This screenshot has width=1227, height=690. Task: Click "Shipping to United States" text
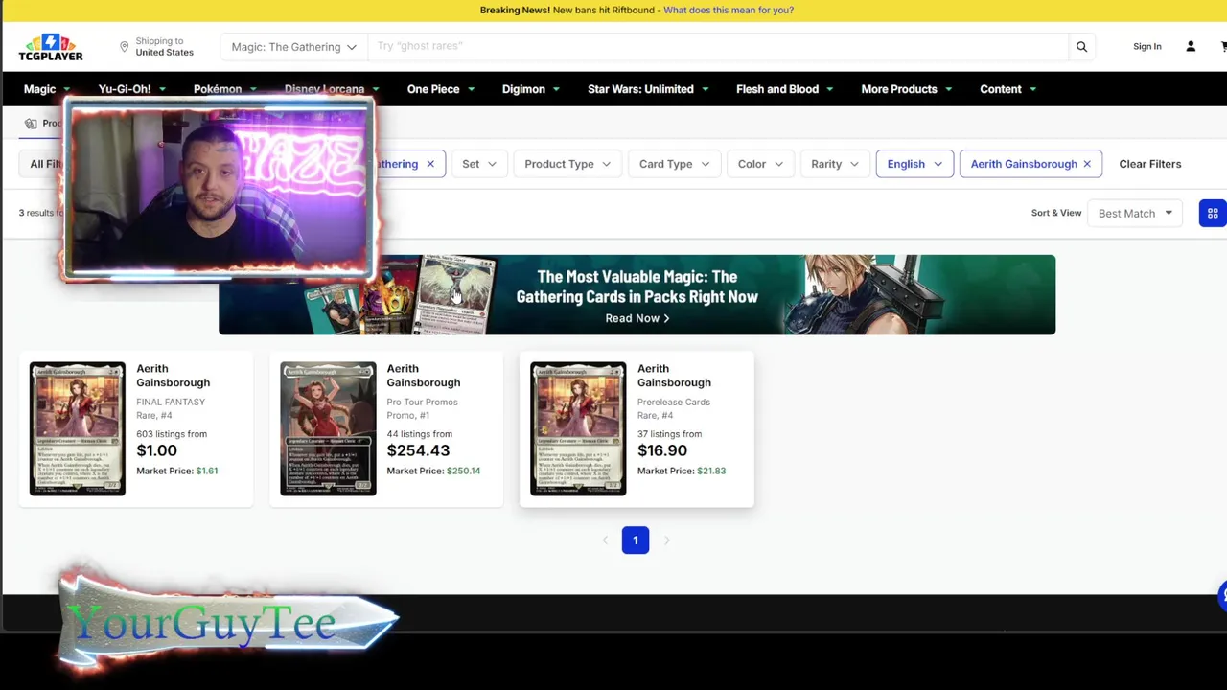[164, 47]
